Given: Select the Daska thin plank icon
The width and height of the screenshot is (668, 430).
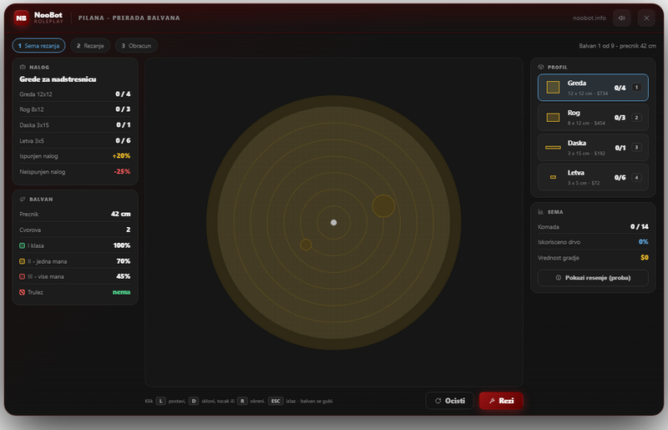Looking at the screenshot, I should coord(553,148).
